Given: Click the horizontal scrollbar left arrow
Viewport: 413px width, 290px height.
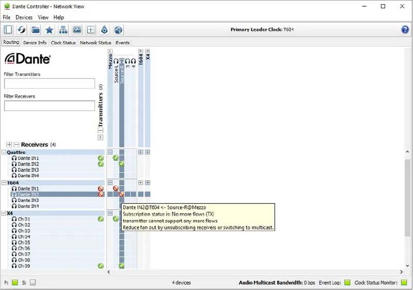Looking at the screenshot, I should pos(108,272).
